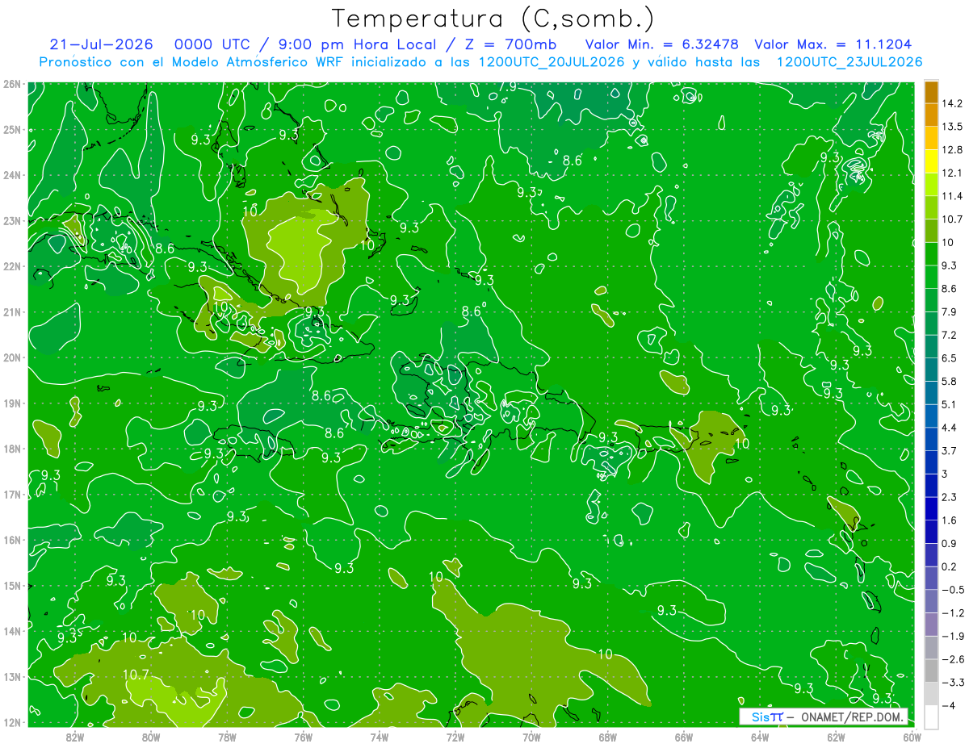Click the latitude axis label "26N"
The width and height of the screenshot is (969, 748).
coord(11,84)
